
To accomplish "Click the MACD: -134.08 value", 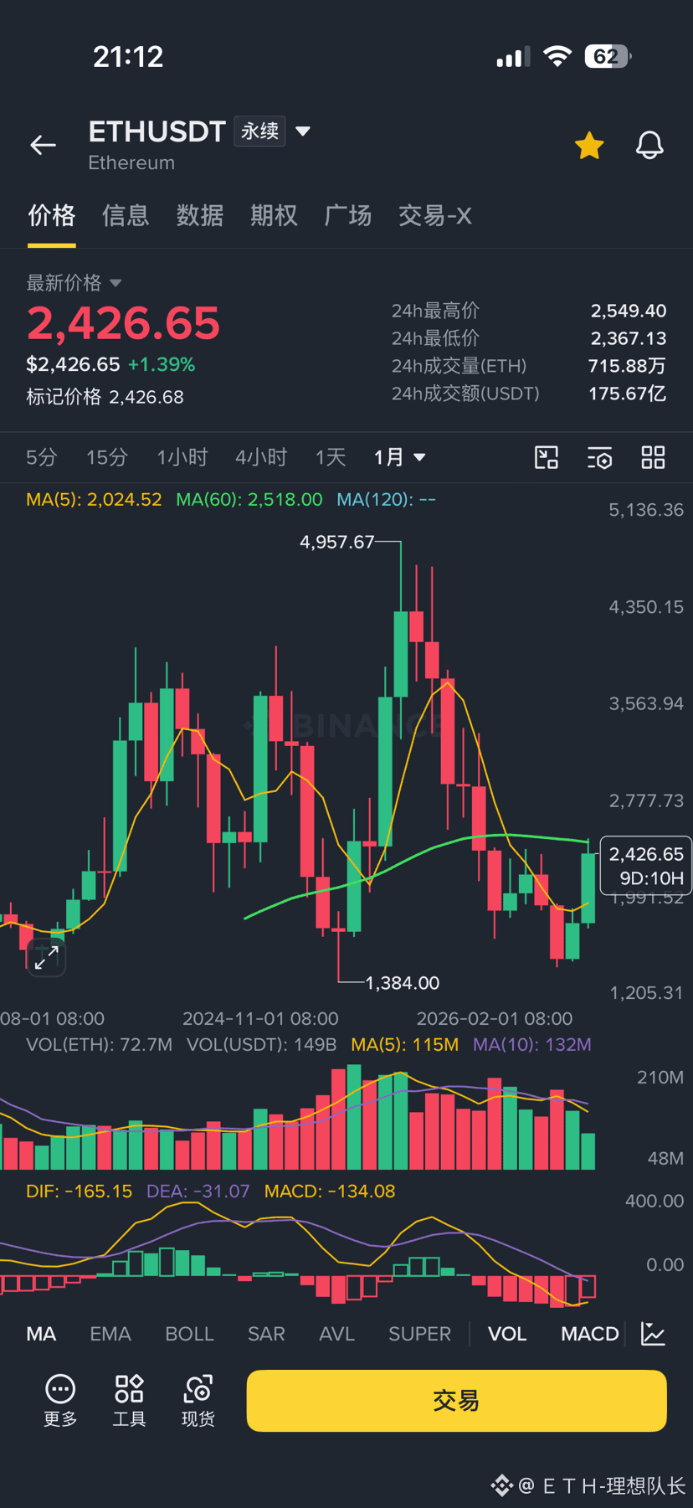I will (330, 1191).
